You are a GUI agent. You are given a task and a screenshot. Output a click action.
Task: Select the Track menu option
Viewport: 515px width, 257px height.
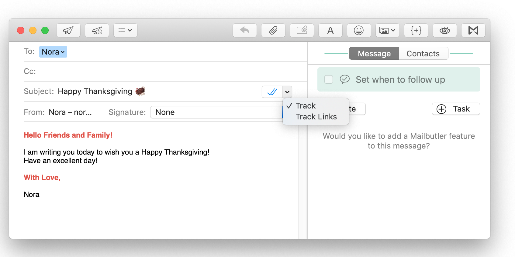[316, 106]
